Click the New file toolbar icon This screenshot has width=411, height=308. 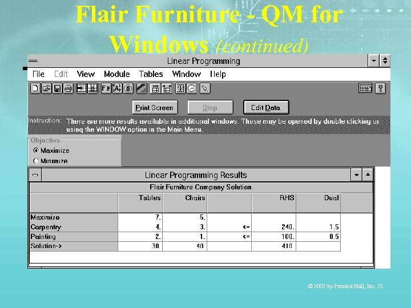[x=35, y=88]
